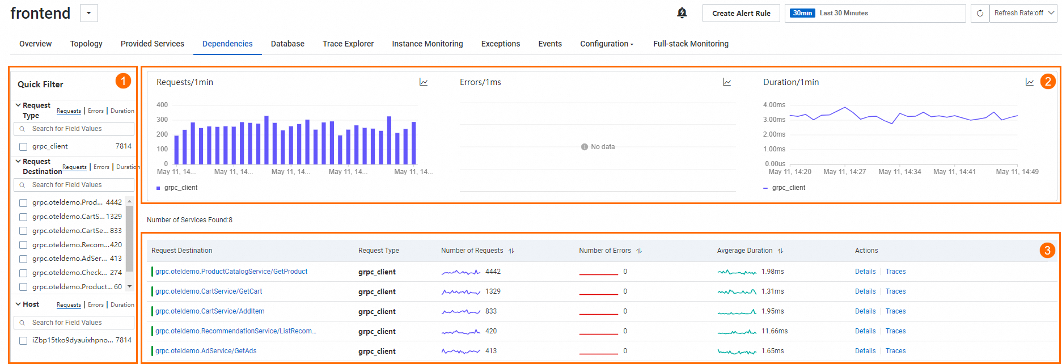Open the Refresh Rate dropdown

click(1023, 13)
